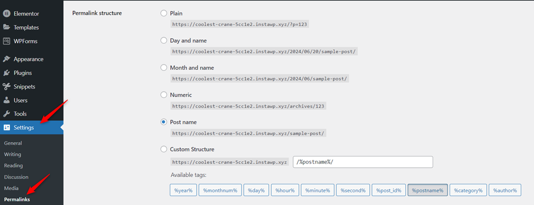Screen dimensions: 534x205
Task: Click the Post name example URL
Action: click(248, 133)
